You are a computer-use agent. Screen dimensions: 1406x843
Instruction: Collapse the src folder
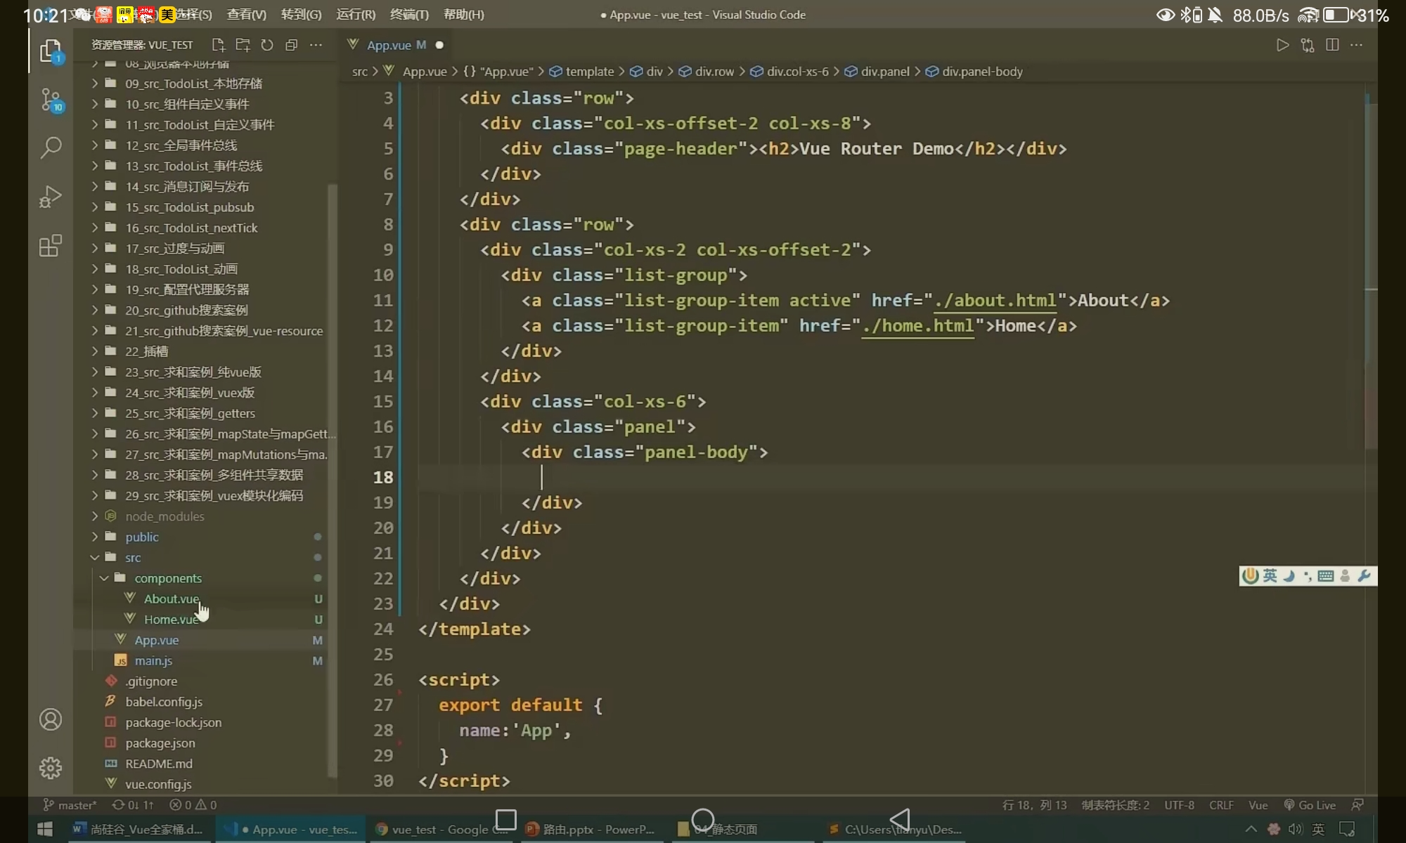pyautogui.click(x=133, y=558)
